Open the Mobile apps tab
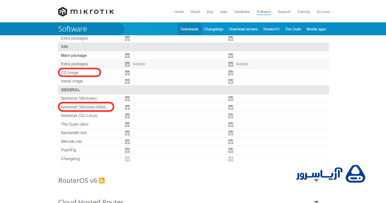 pyautogui.click(x=317, y=29)
